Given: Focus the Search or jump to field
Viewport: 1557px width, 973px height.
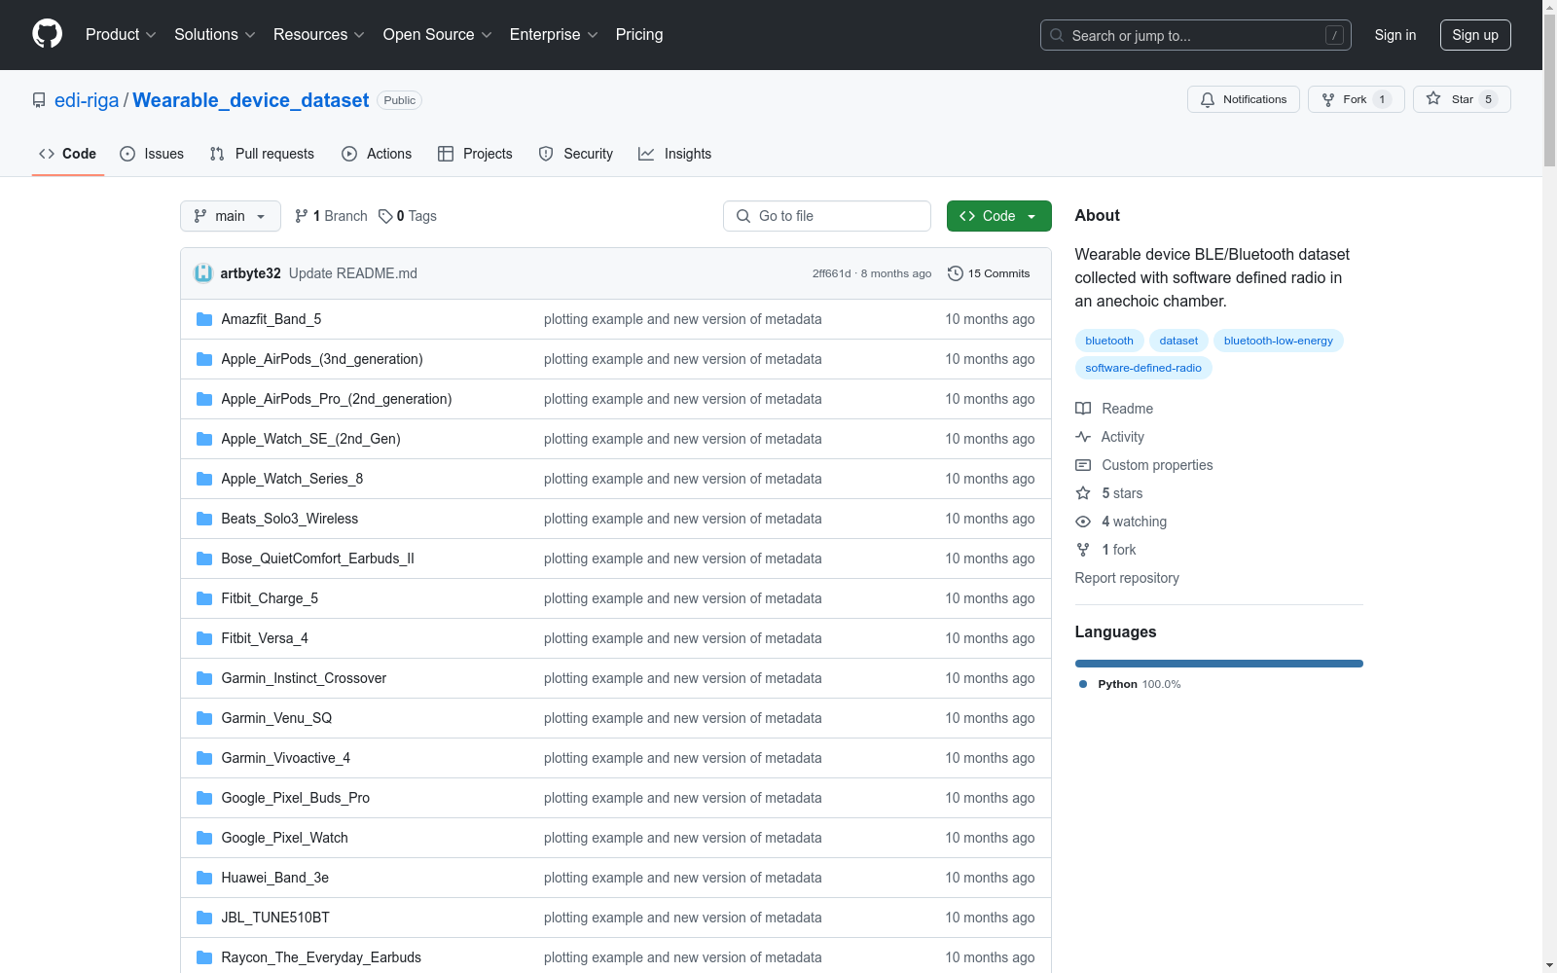Looking at the screenshot, I should tap(1196, 35).
